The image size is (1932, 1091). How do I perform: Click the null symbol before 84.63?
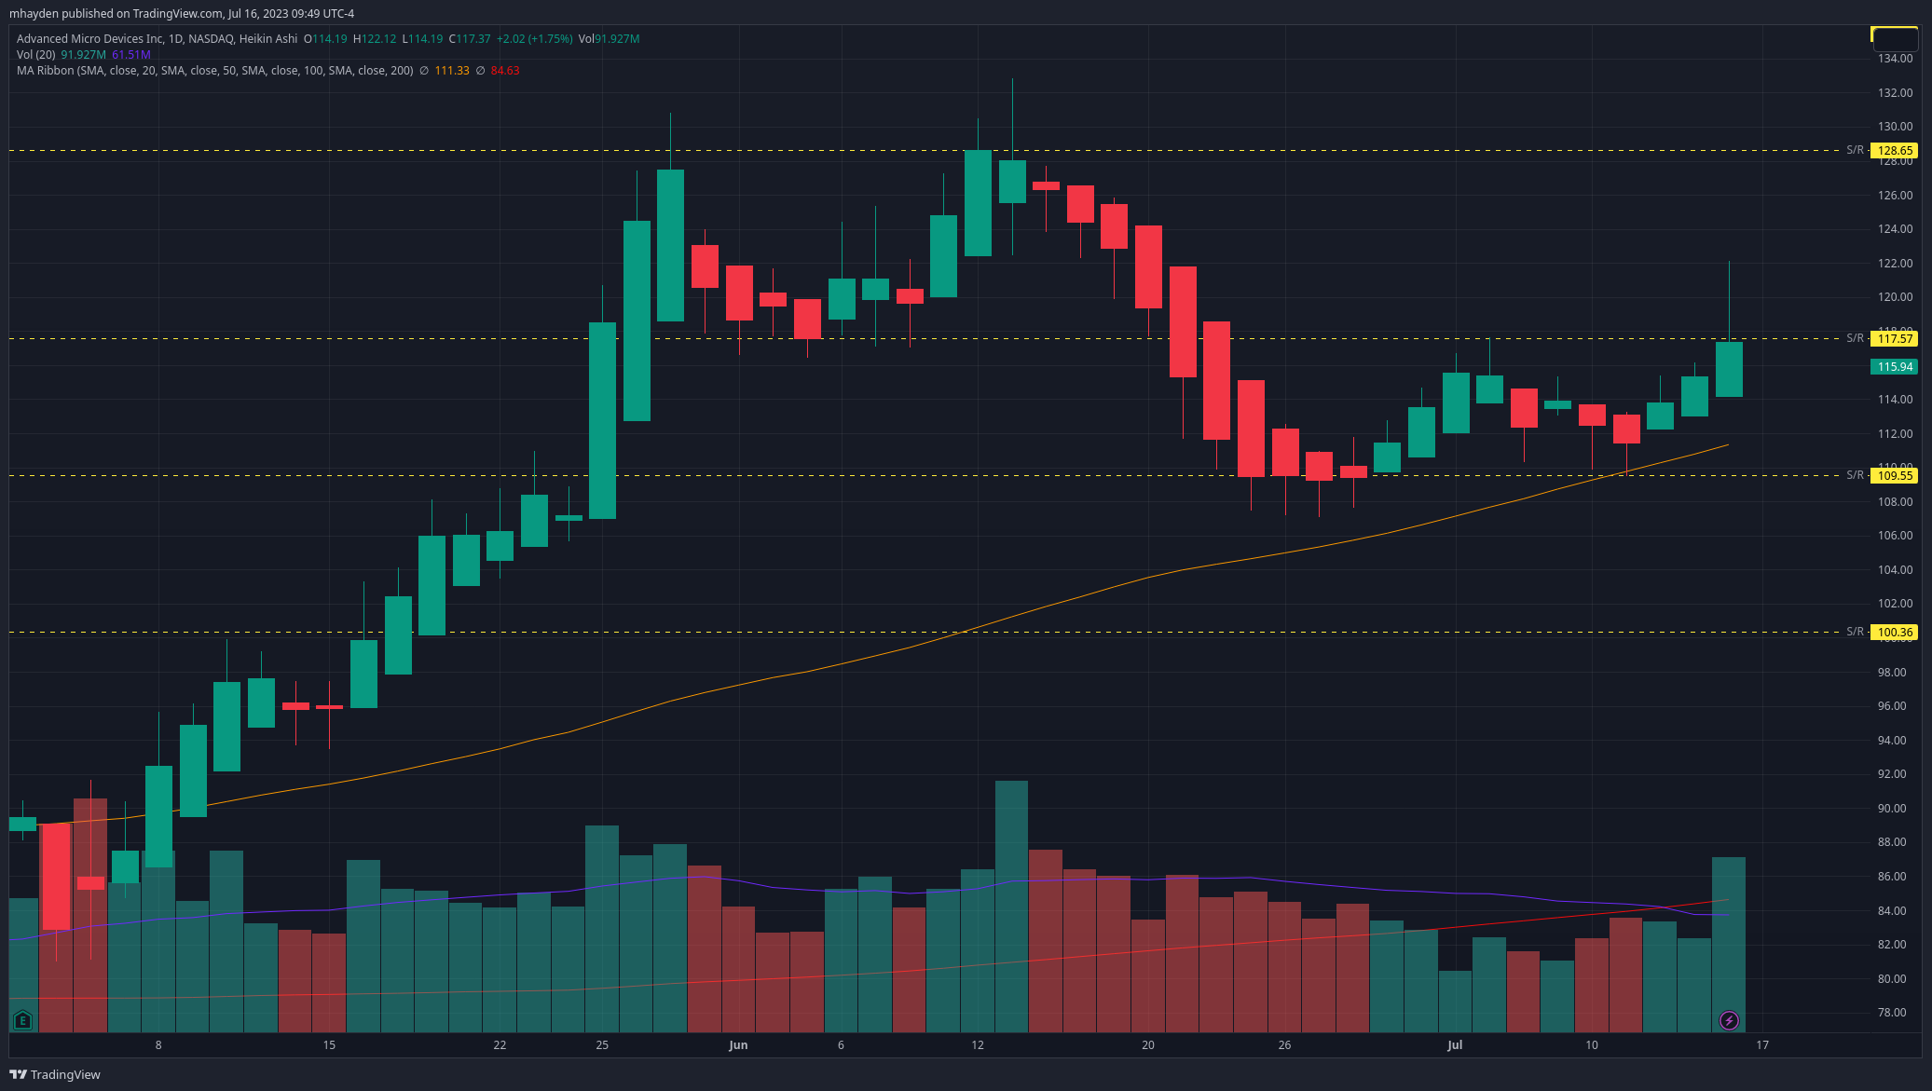tap(480, 71)
